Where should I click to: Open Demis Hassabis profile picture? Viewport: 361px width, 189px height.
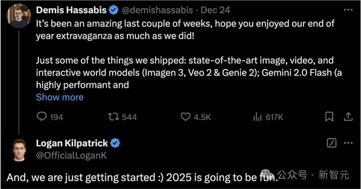[19, 17]
